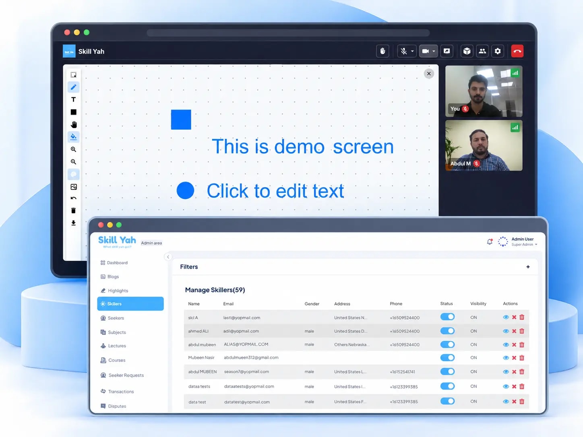This screenshot has width=583, height=437.
Task: End the call with the red phone button
Action: 517,51
